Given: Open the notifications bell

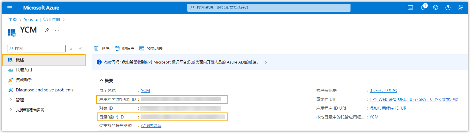Looking at the screenshot, I should pos(423,8).
